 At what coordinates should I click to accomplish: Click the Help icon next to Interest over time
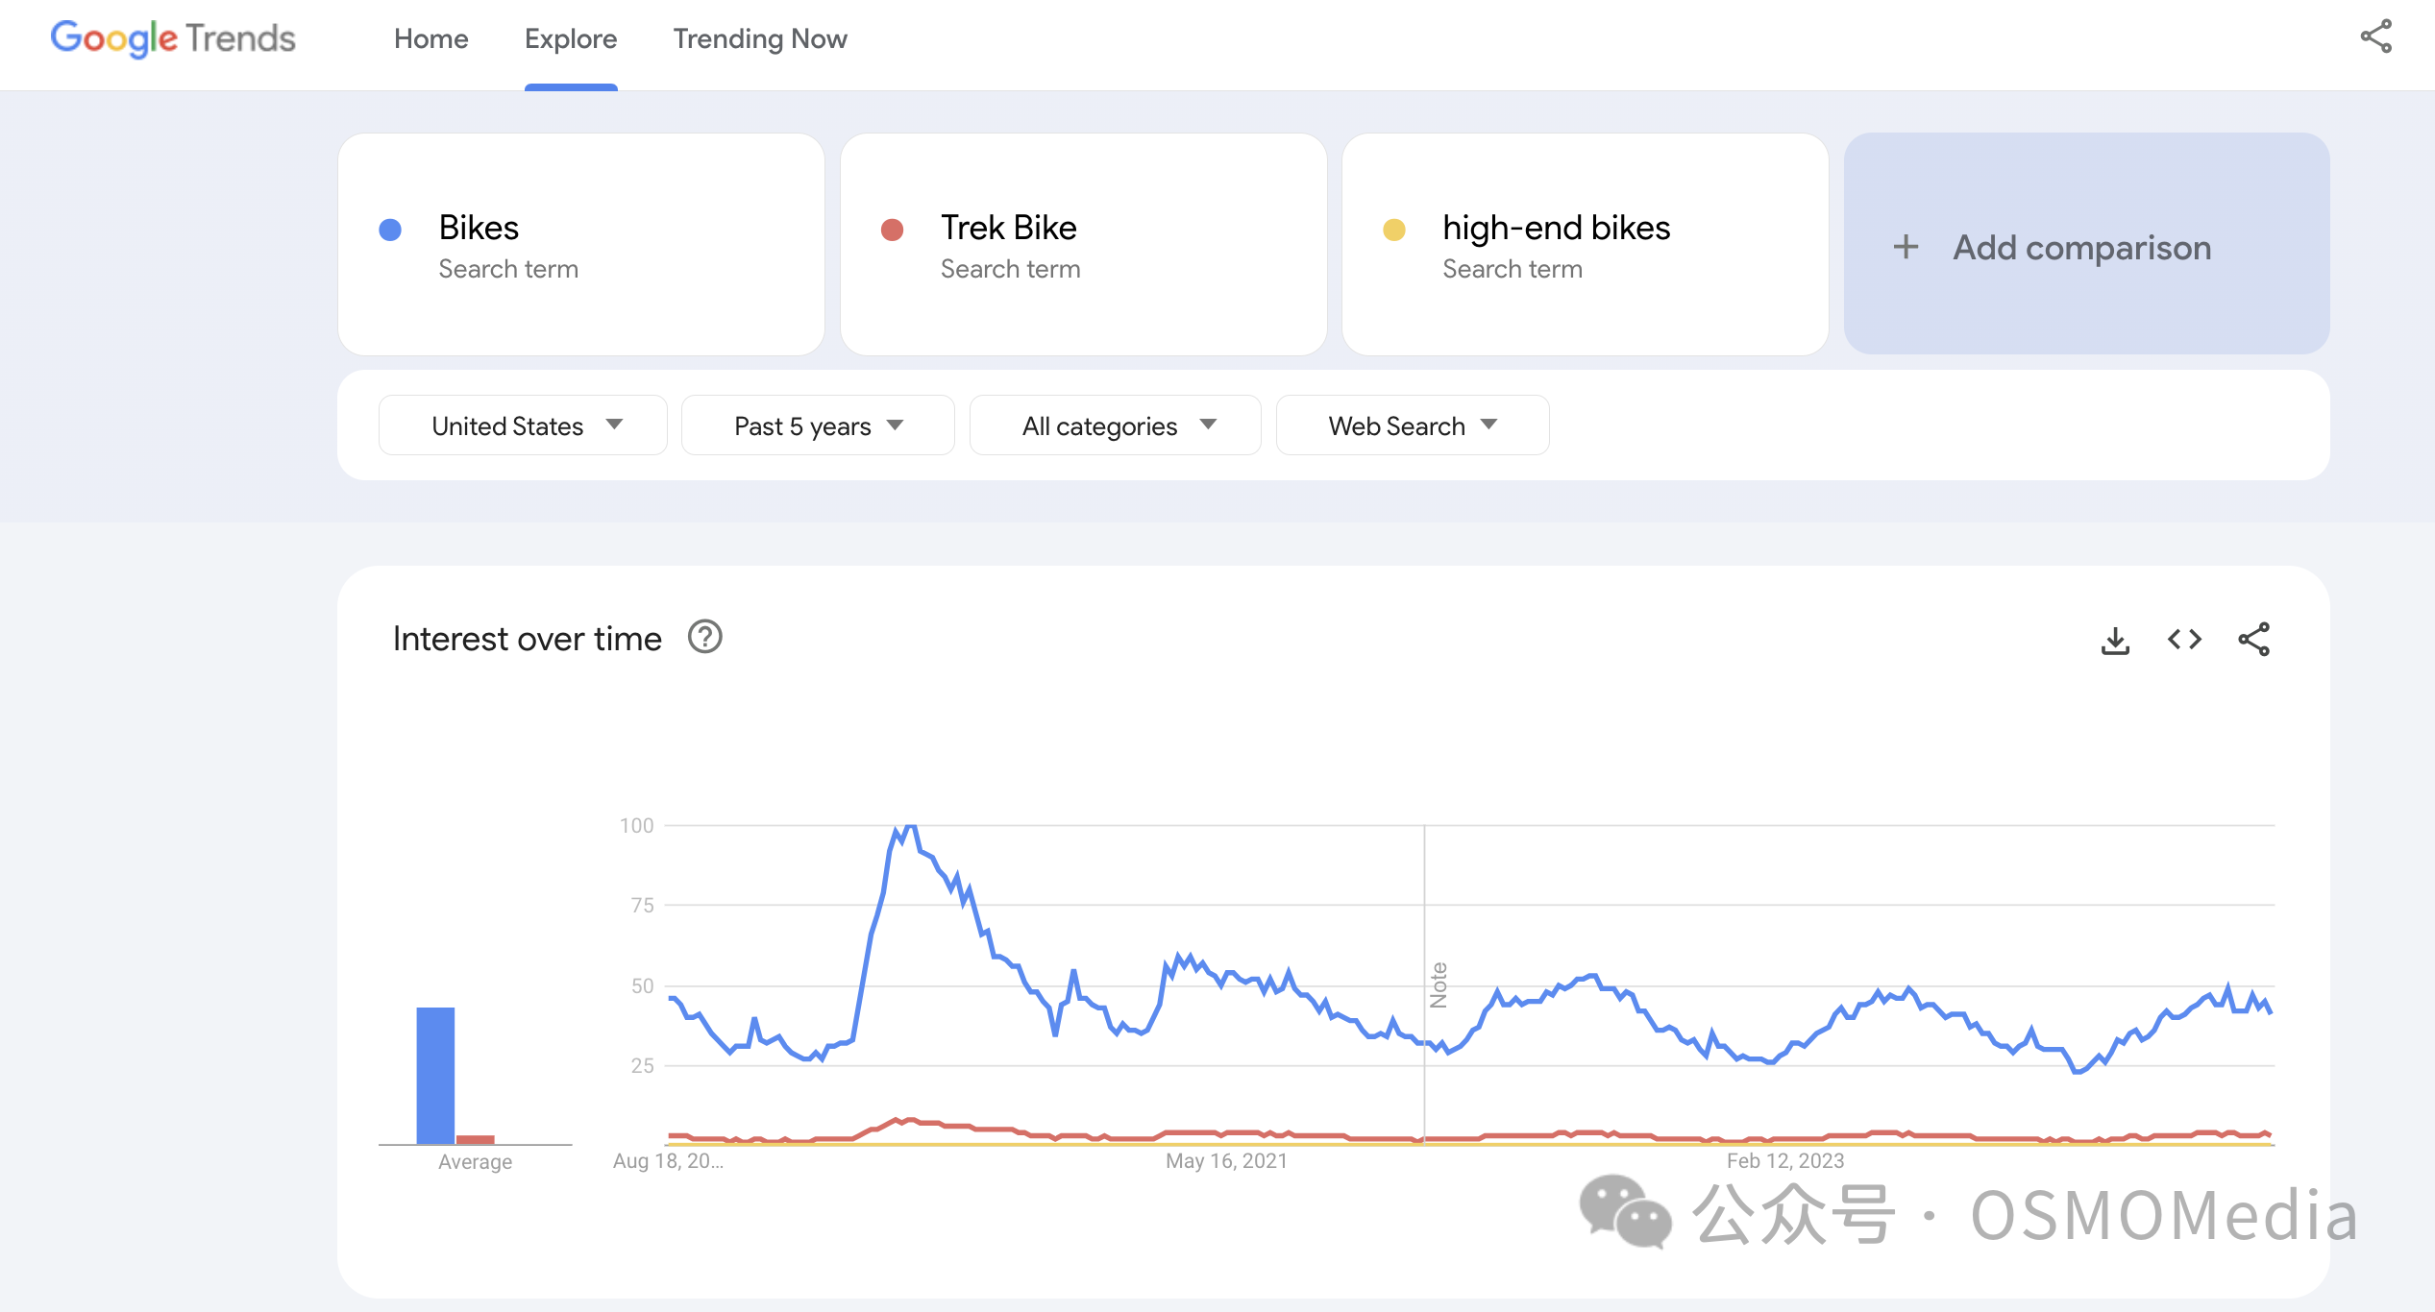pos(704,638)
